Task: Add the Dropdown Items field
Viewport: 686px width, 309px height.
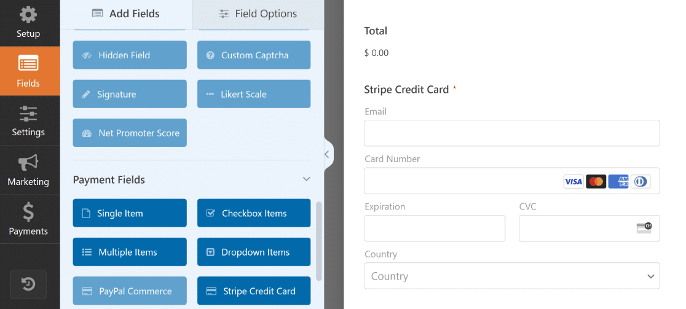Action: [x=254, y=252]
